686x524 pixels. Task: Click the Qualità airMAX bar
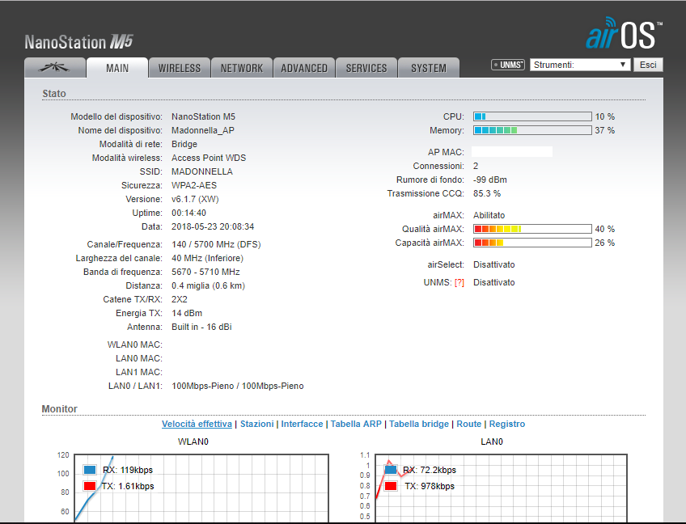pos(532,229)
